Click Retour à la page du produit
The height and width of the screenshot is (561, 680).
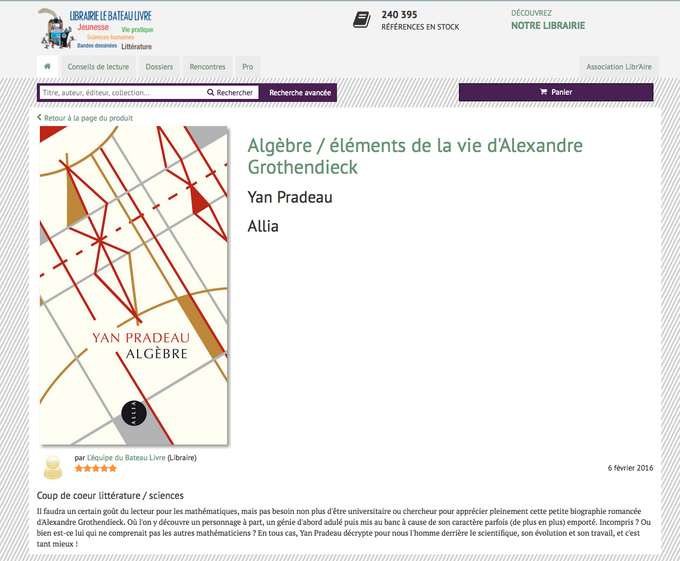click(85, 118)
